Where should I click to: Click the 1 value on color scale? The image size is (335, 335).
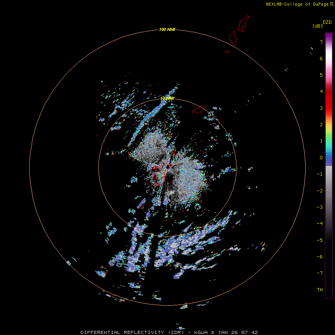[321, 141]
